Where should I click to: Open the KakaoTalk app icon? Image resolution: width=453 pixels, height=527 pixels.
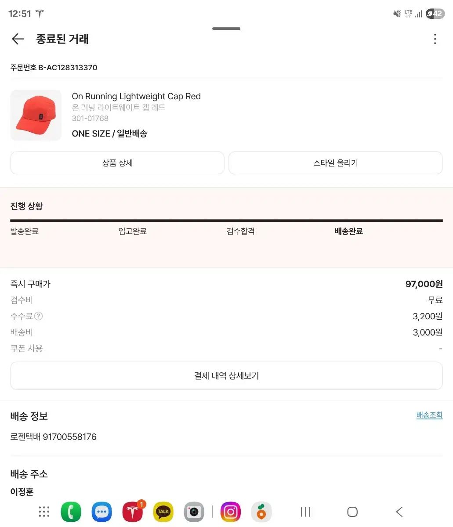[163, 512]
